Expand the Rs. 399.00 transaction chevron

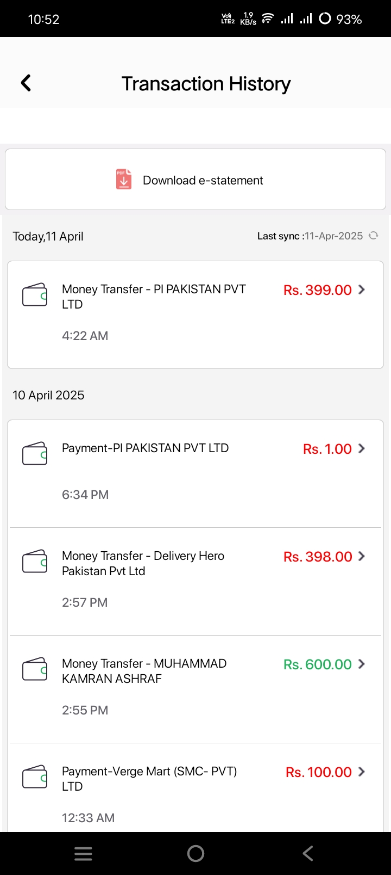tap(362, 289)
